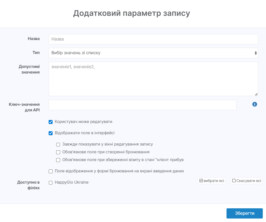Enable 'Завжди показувати у вікні редагування запису'
Viewport: 266px width, 222px height.
pos(58,144)
